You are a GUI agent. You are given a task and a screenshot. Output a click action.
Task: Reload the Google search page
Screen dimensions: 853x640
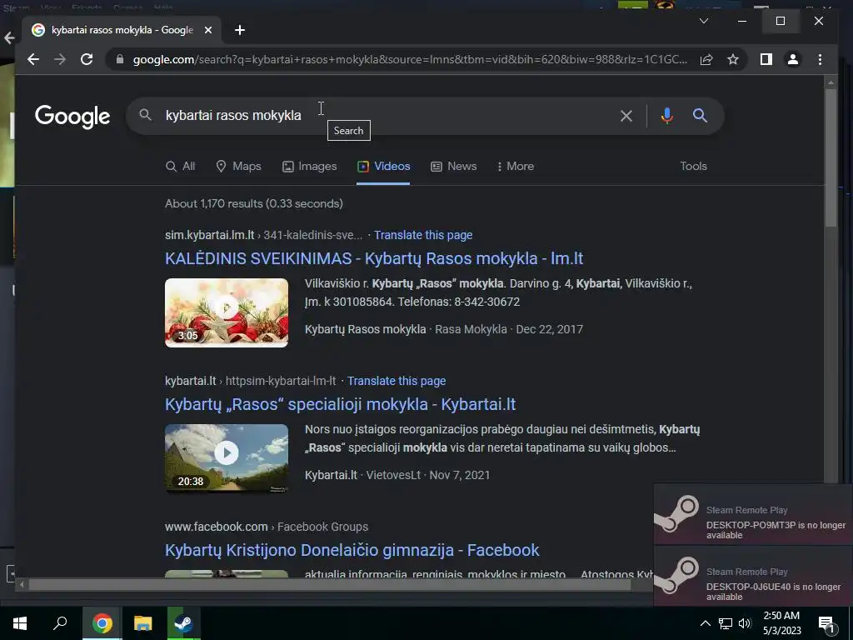[87, 59]
